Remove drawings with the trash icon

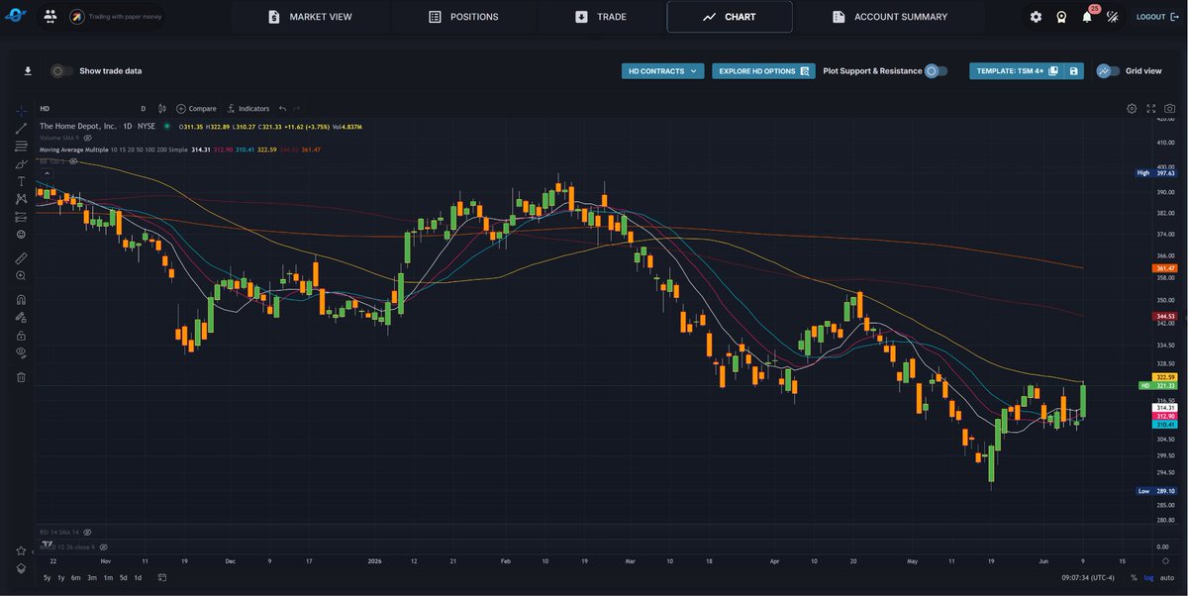(21, 376)
